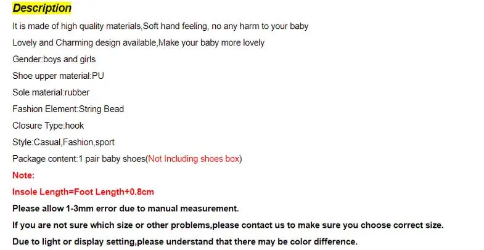
Task: Click red Not Including shoes box text
Action: [194, 159]
